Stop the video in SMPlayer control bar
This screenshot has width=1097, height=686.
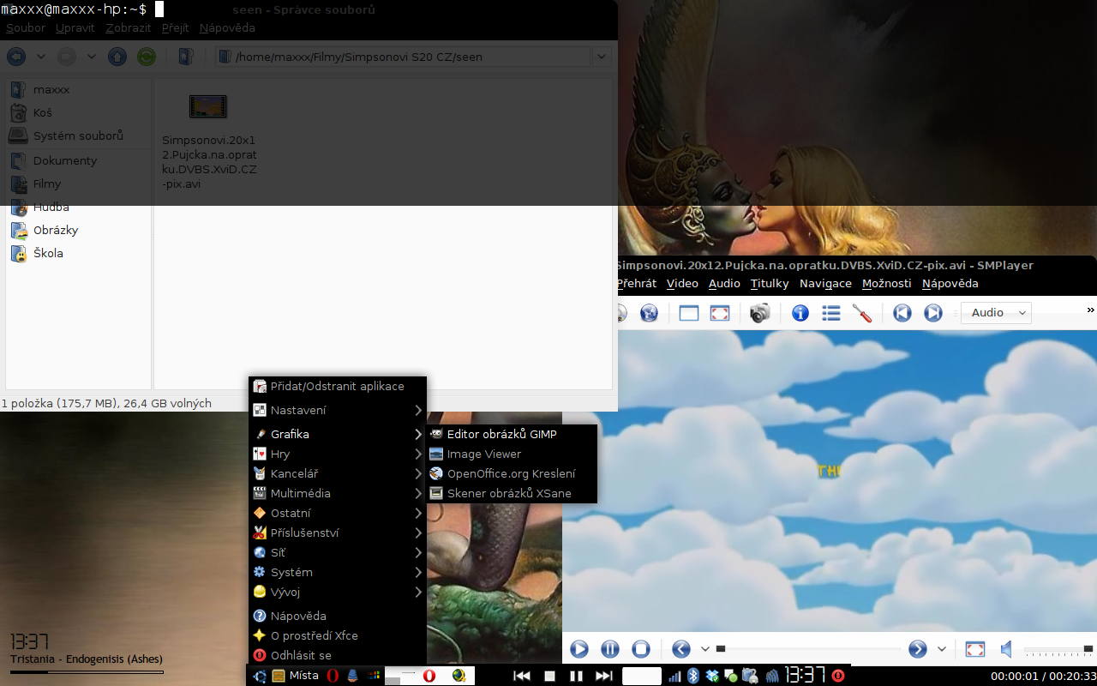pos(641,649)
